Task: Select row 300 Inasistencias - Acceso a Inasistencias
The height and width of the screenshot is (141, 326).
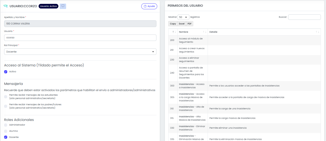Action: pos(244,86)
